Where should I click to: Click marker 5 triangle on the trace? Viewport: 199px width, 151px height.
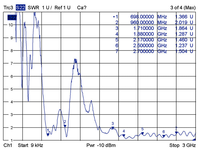coord(142,133)
